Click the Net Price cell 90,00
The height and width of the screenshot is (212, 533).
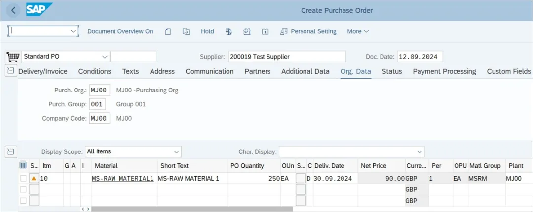click(381, 178)
